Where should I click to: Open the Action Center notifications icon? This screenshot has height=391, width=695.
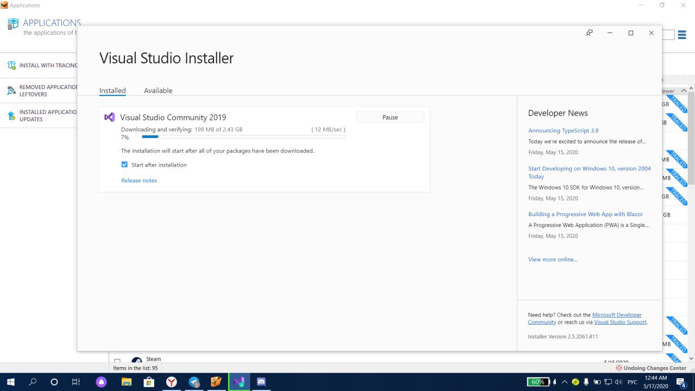(682, 382)
